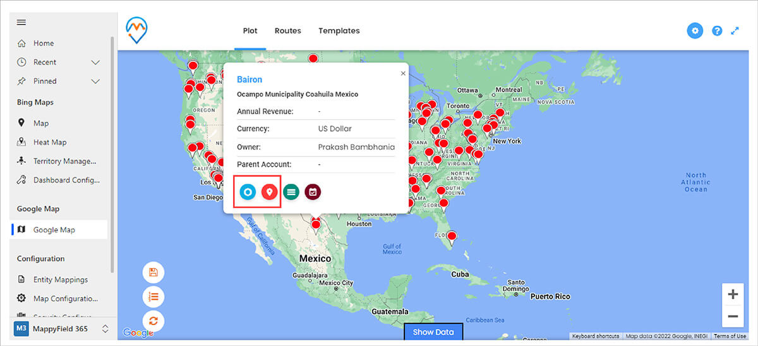This screenshot has height=346, width=758.
Task: Open the blue settings gear button
Action: [x=695, y=30]
